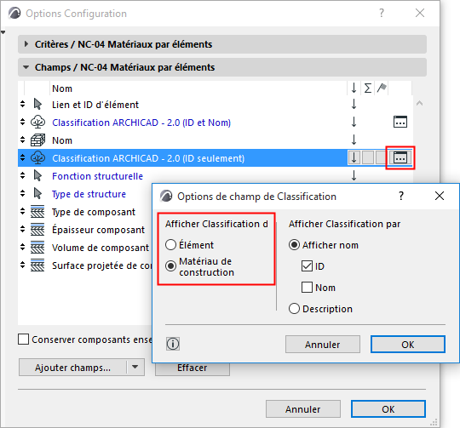
Task: Open the Ajouter champs dropdown arrow
Action: [x=135, y=367]
